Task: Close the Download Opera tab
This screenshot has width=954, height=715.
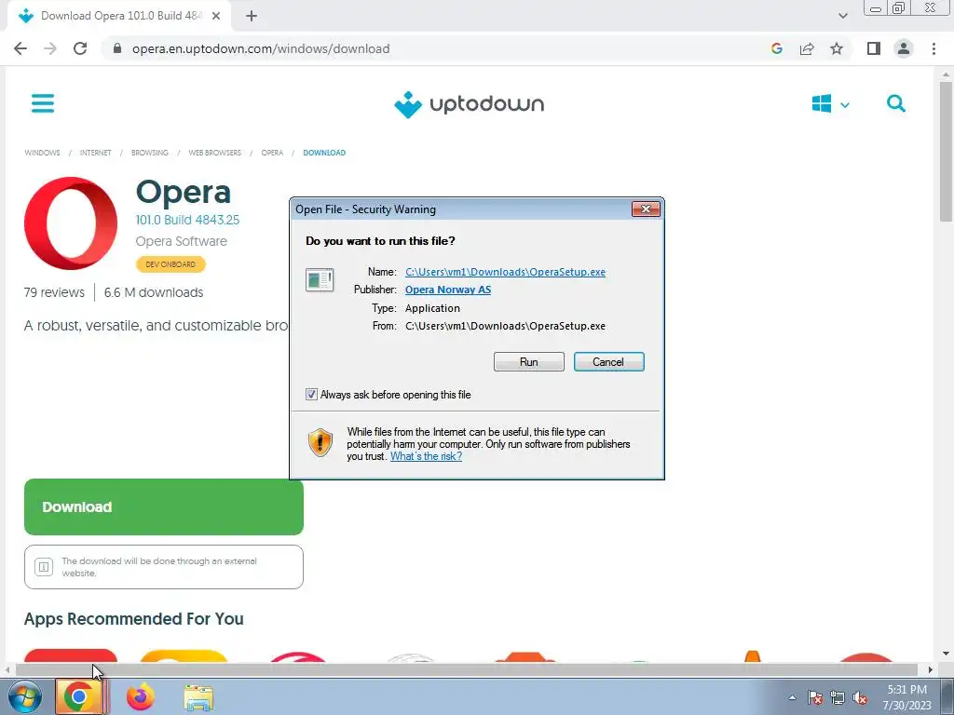Action: click(216, 17)
